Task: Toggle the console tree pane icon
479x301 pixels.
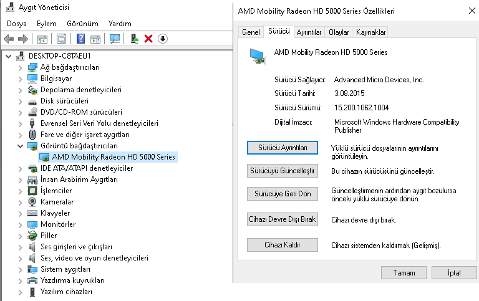Action: pyautogui.click(x=42, y=39)
